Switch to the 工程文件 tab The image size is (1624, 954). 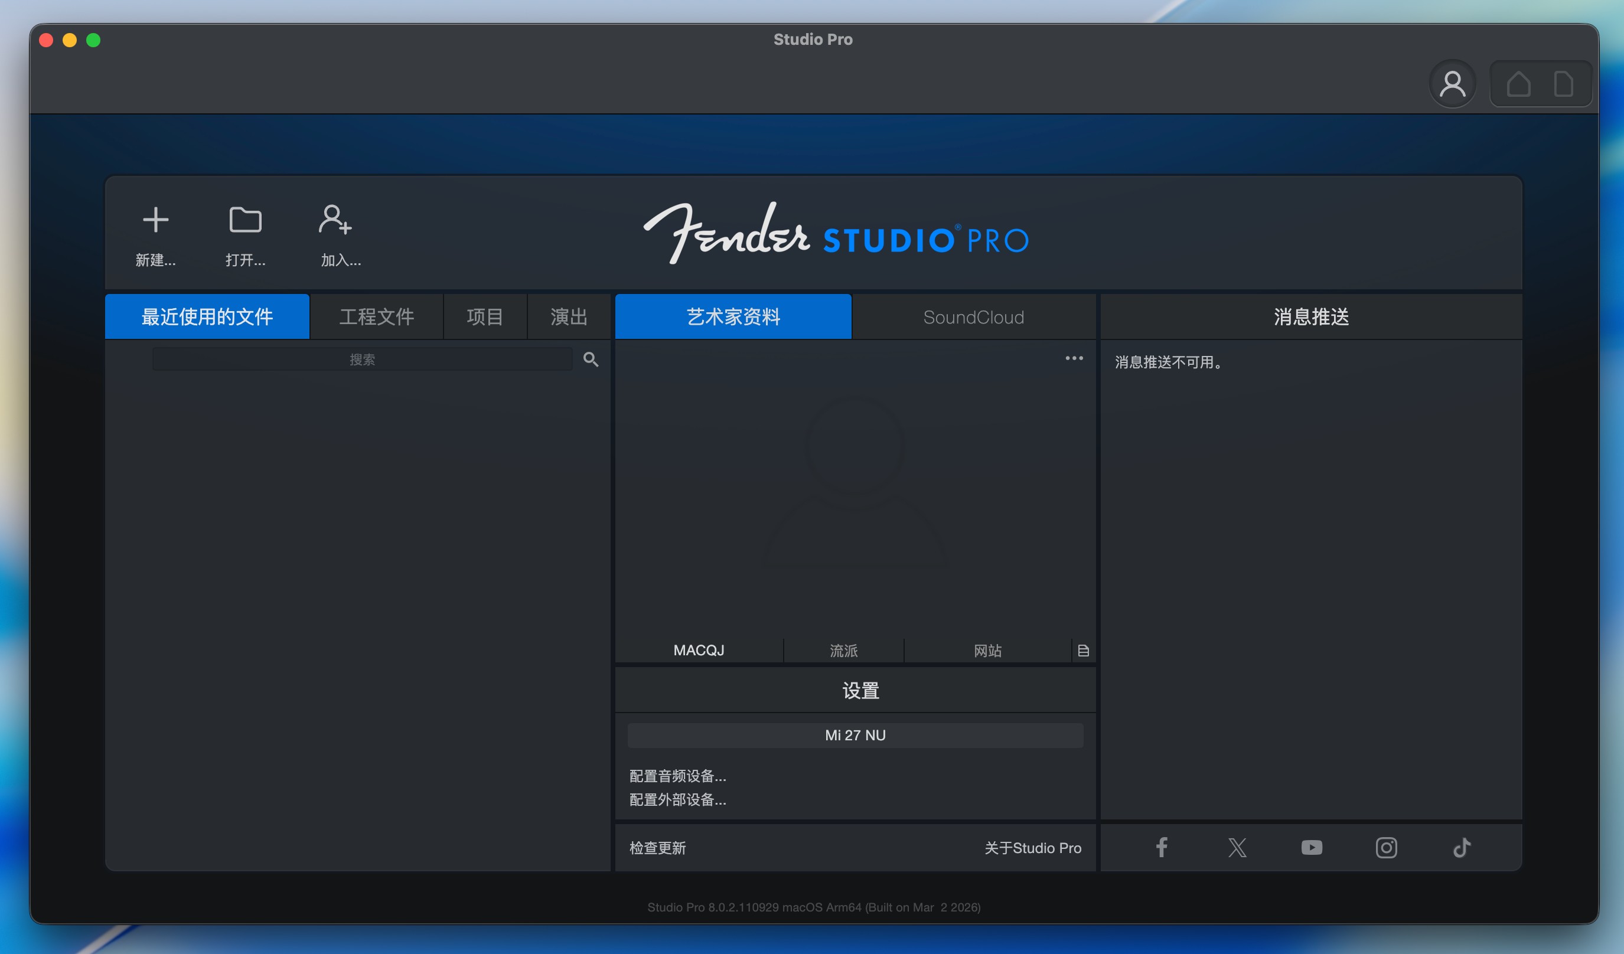click(x=376, y=317)
